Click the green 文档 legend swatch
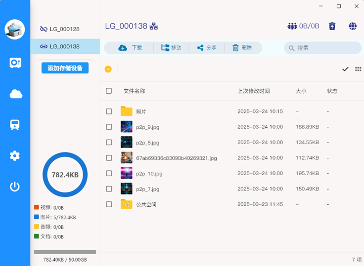The height and width of the screenshot is (266, 364). (37, 236)
